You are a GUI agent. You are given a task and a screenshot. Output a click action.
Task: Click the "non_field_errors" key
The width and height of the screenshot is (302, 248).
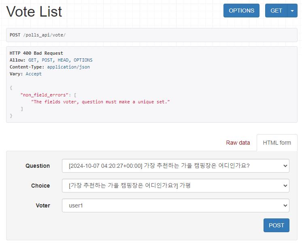45,95
